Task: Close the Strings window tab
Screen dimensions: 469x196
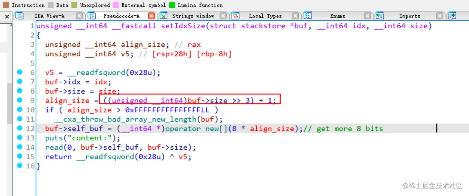Action: (223, 16)
